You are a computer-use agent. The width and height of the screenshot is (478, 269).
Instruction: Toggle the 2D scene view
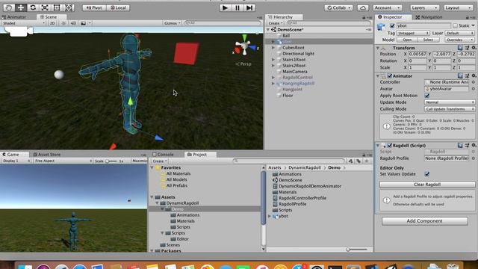tap(52, 23)
